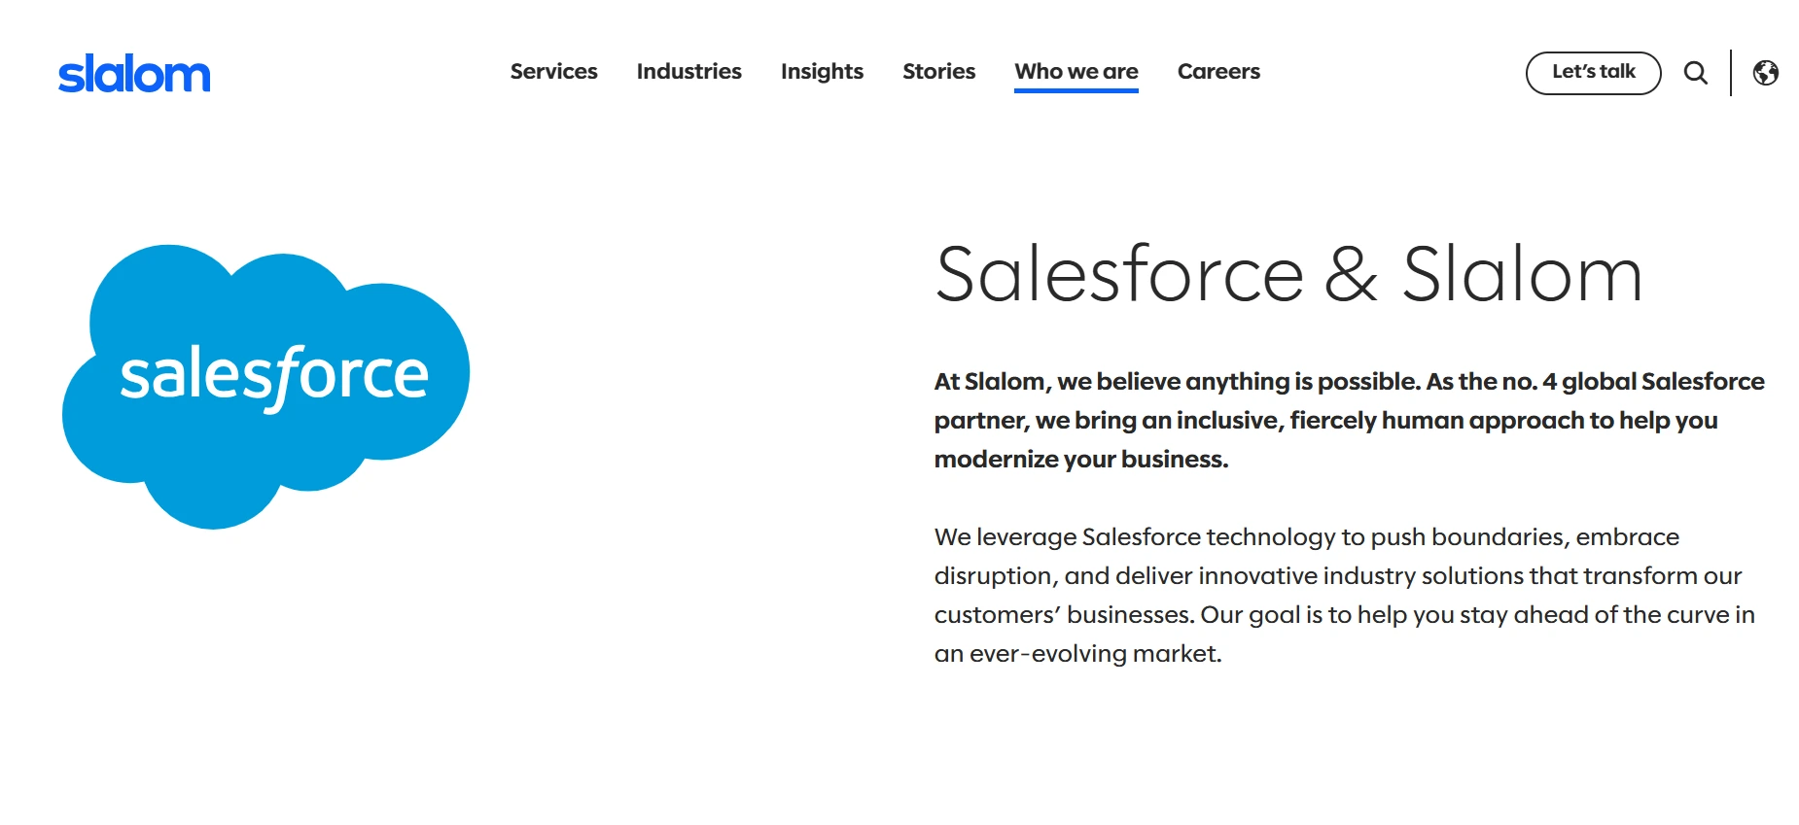
Task: Open the site search magnifier icon
Action: 1696,72
